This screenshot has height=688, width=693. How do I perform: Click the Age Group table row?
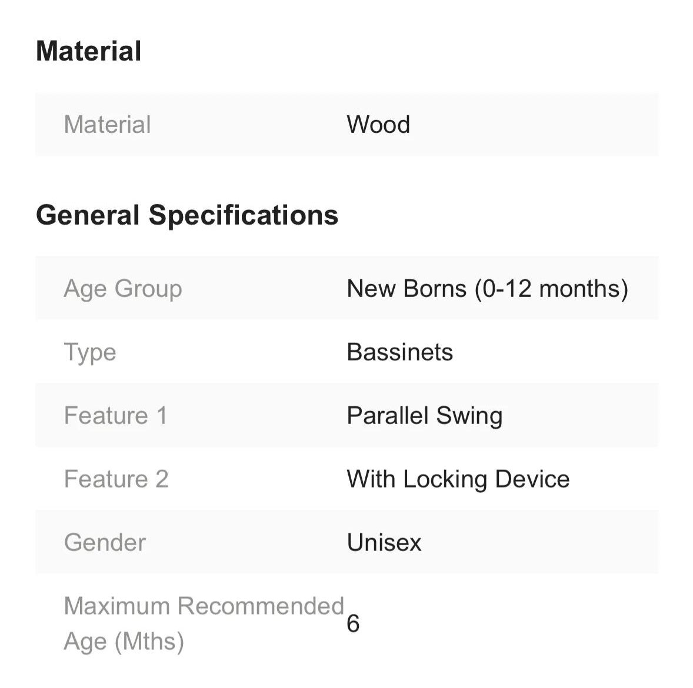[x=347, y=288]
